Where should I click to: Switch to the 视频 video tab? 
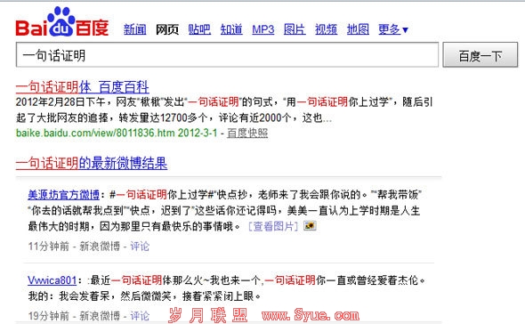click(x=326, y=29)
